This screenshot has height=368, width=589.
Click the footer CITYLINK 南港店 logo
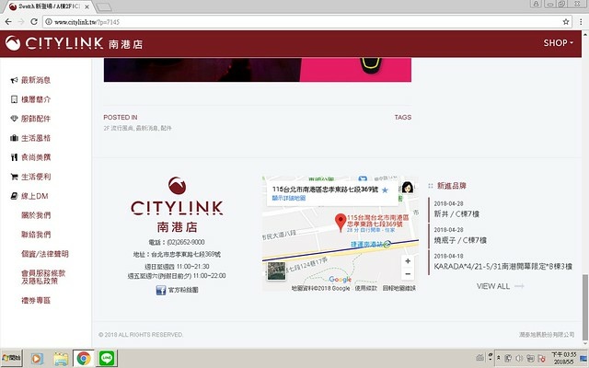(177, 204)
